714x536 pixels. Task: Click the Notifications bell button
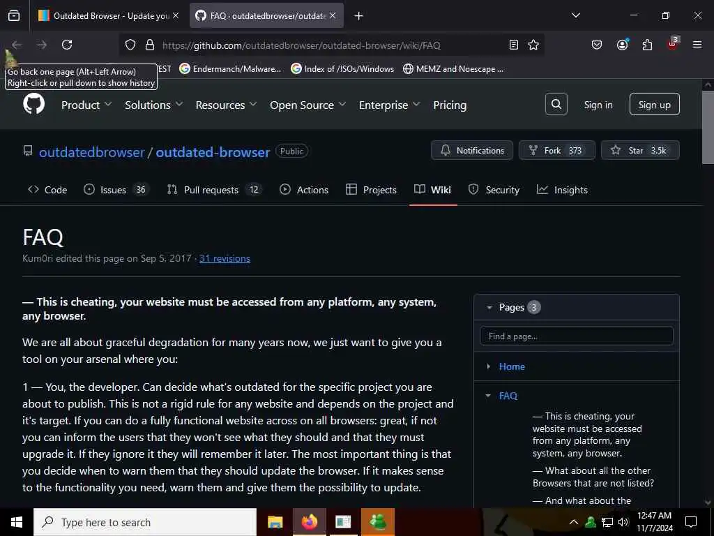tap(472, 151)
